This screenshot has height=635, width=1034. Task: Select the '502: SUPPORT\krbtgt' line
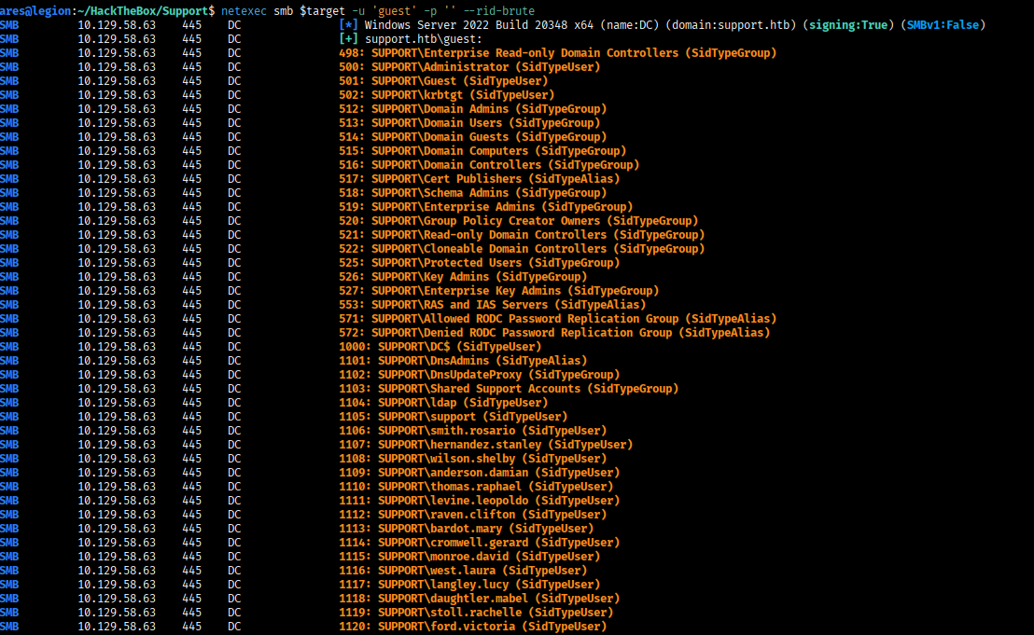(x=446, y=95)
